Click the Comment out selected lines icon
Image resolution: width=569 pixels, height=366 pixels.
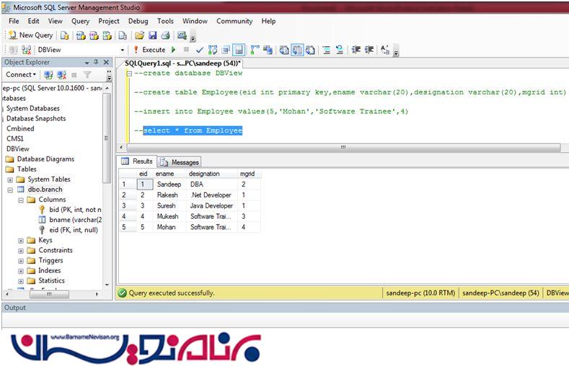coord(327,50)
